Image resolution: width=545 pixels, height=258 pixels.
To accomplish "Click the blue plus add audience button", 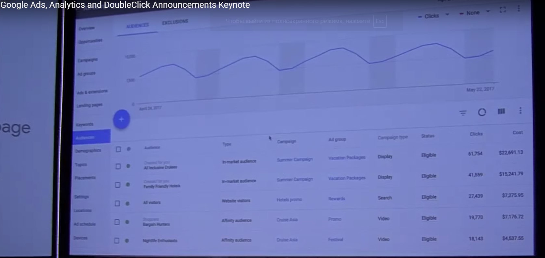I will [122, 119].
